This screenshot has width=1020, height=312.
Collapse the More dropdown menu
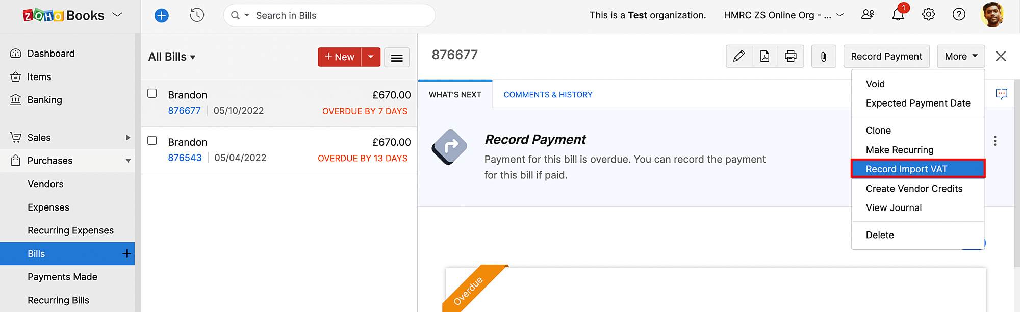(x=960, y=56)
